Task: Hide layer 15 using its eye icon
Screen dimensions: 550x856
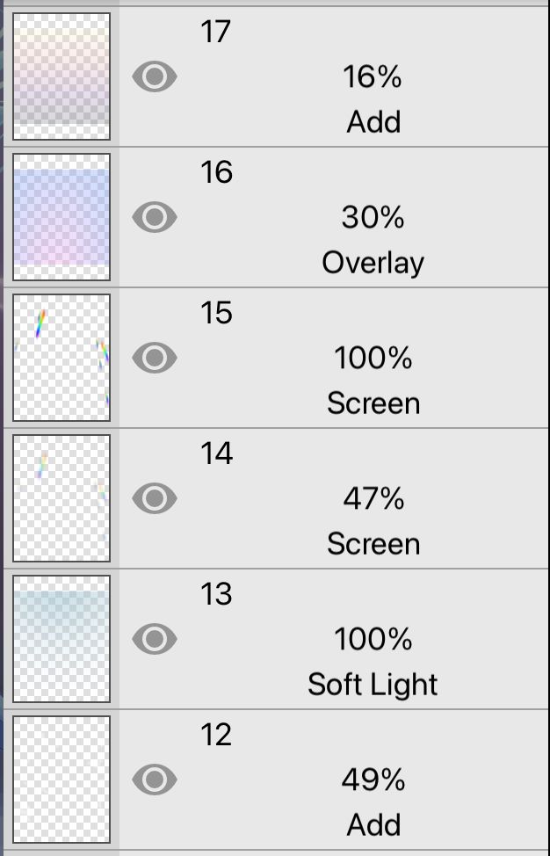Action: [x=155, y=358]
